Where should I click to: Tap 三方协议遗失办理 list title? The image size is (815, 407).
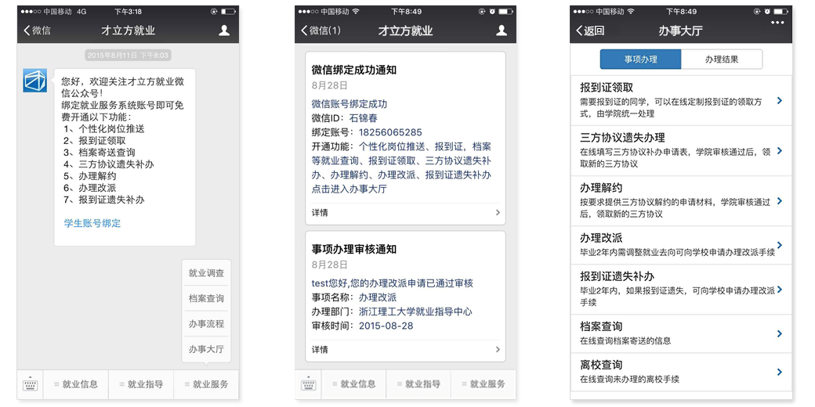(x=622, y=138)
